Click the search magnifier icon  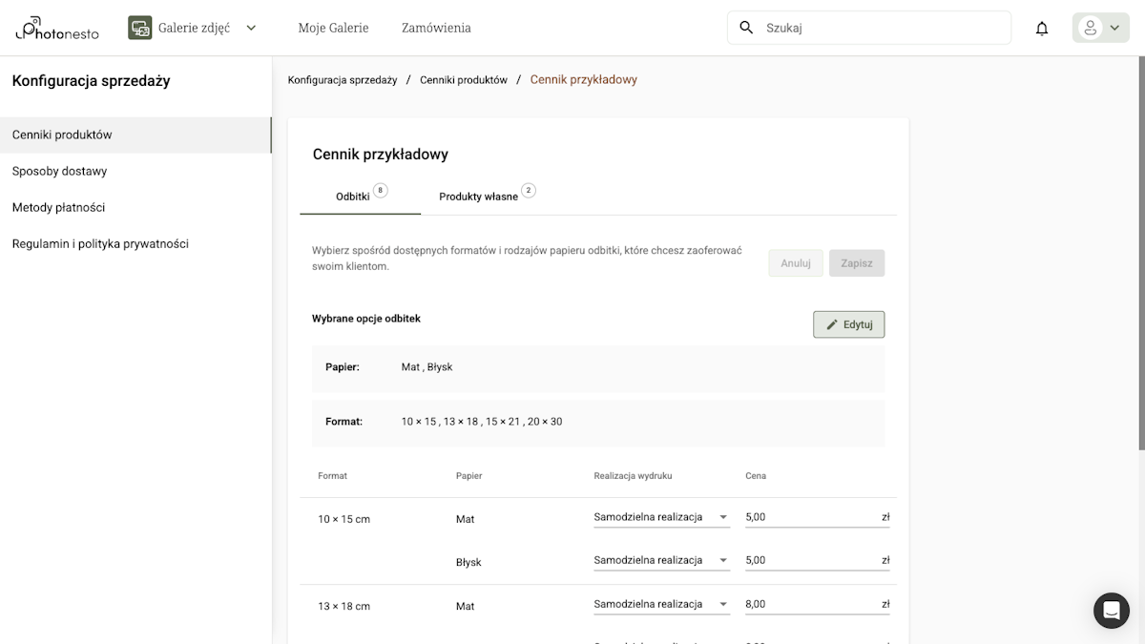click(746, 28)
